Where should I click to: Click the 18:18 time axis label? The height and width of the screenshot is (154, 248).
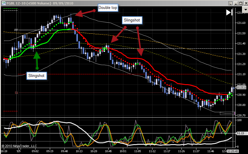coord(4,151)
